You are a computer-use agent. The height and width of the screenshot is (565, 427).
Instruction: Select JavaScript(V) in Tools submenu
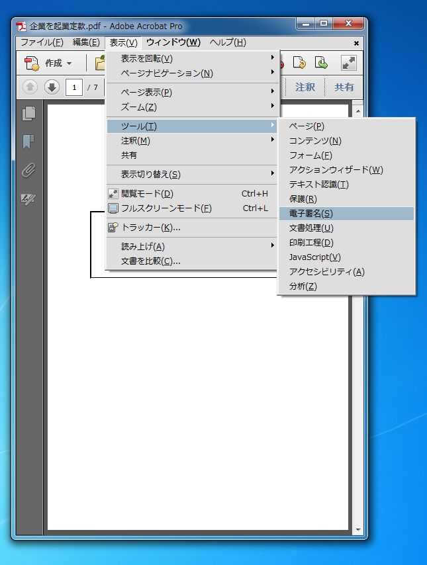(x=346, y=257)
